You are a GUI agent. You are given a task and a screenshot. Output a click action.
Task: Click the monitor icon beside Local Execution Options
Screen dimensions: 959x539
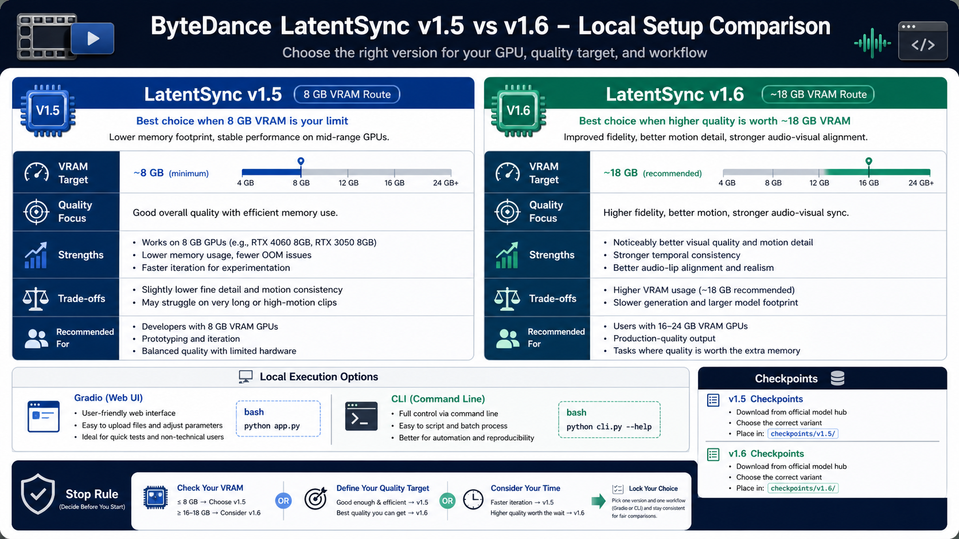click(x=245, y=377)
